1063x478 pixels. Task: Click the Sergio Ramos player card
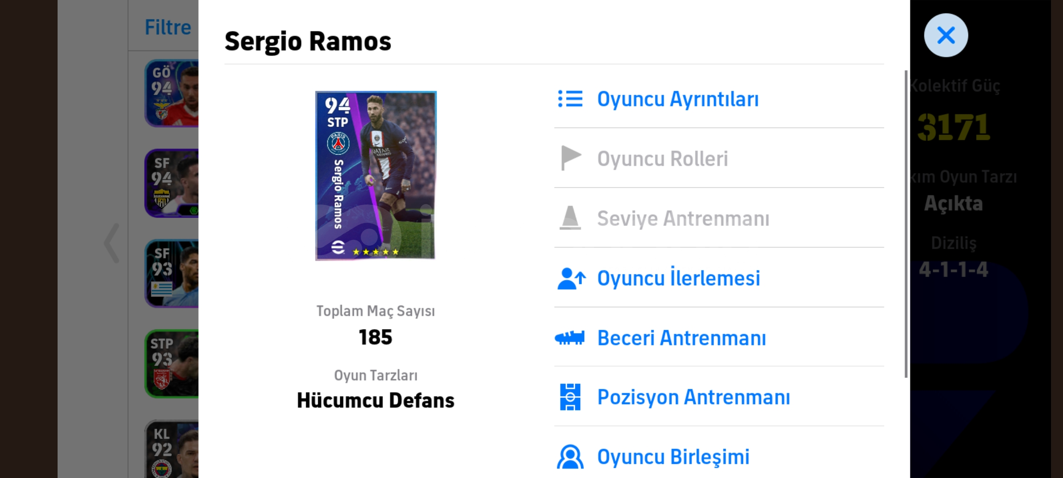pyautogui.click(x=376, y=176)
